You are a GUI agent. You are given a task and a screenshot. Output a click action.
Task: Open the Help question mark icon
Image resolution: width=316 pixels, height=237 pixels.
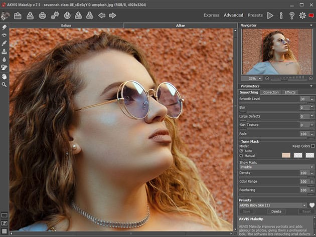pos(291,16)
